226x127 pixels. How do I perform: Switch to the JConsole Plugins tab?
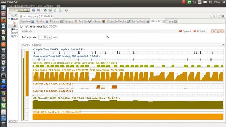point(118,21)
